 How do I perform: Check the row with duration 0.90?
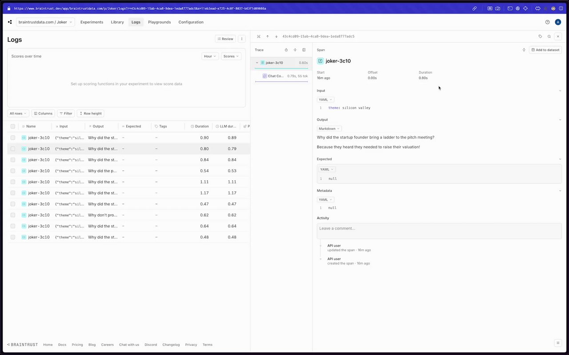click(x=13, y=138)
